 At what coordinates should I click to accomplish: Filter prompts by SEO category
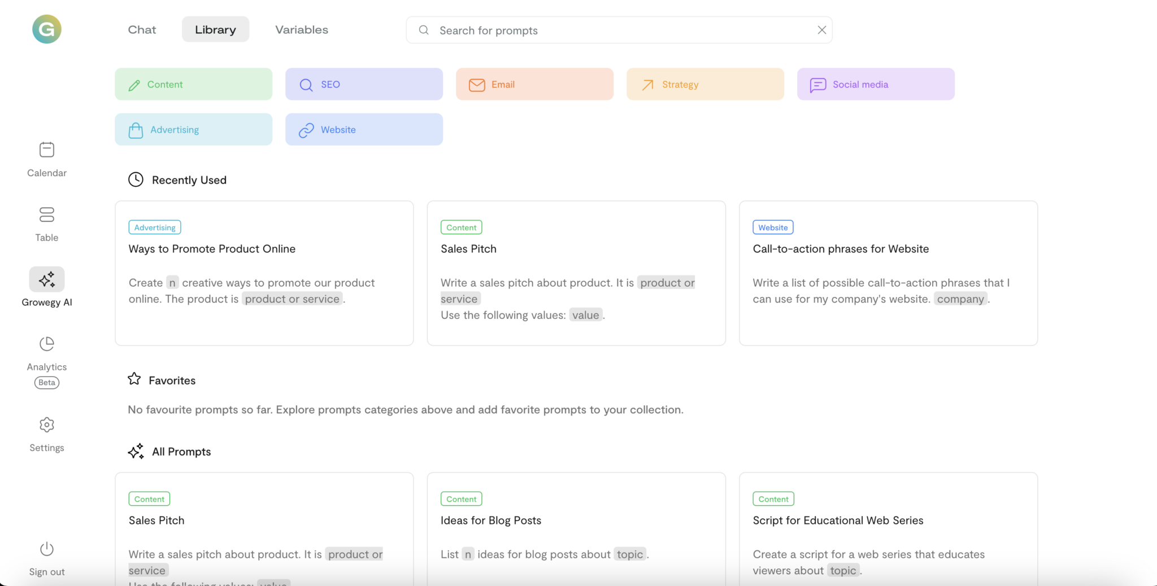(364, 84)
